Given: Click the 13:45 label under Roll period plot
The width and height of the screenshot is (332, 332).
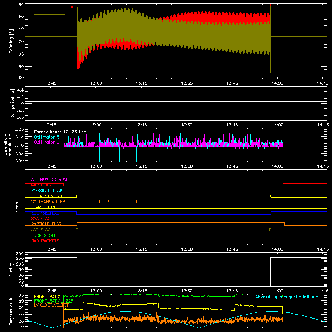Looking at the screenshot, I should pos(232,125).
